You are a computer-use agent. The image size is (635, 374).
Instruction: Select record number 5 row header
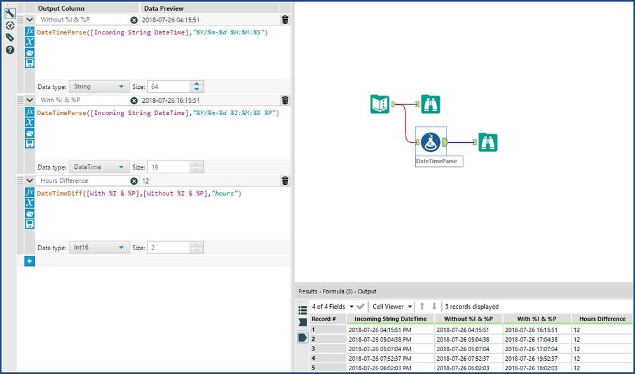click(x=328, y=368)
